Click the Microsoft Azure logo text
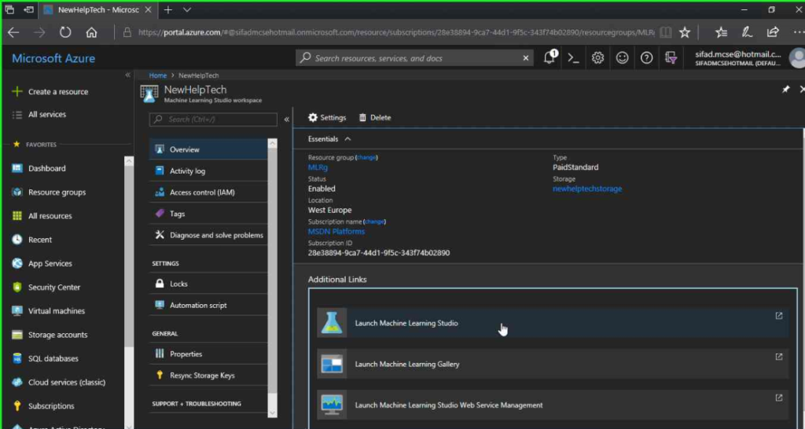 click(x=53, y=58)
